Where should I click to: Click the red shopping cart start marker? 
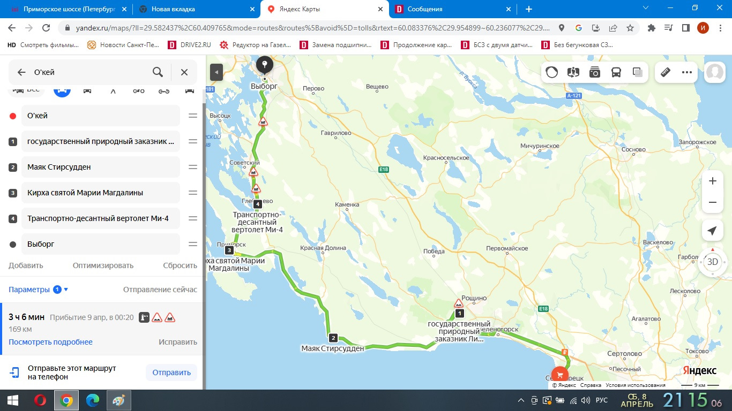point(559,375)
